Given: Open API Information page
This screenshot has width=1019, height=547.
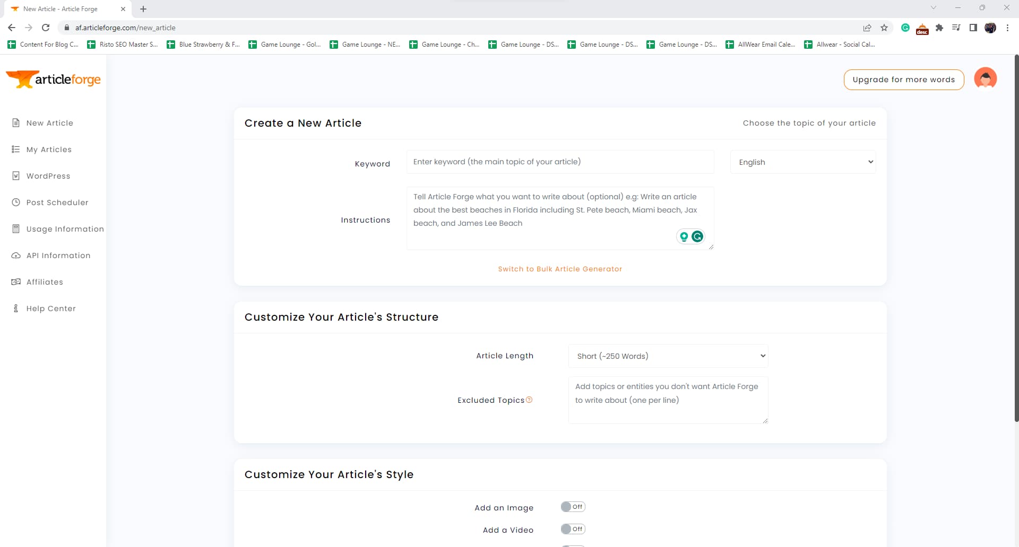Looking at the screenshot, I should coord(58,255).
